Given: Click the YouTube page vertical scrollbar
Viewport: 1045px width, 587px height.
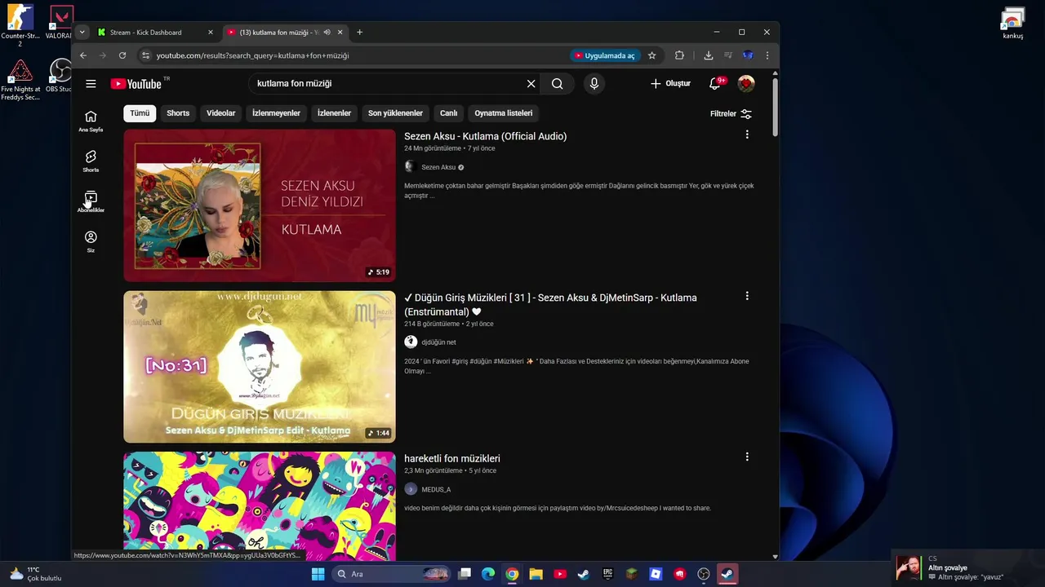Looking at the screenshot, I should pyautogui.click(x=775, y=106).
